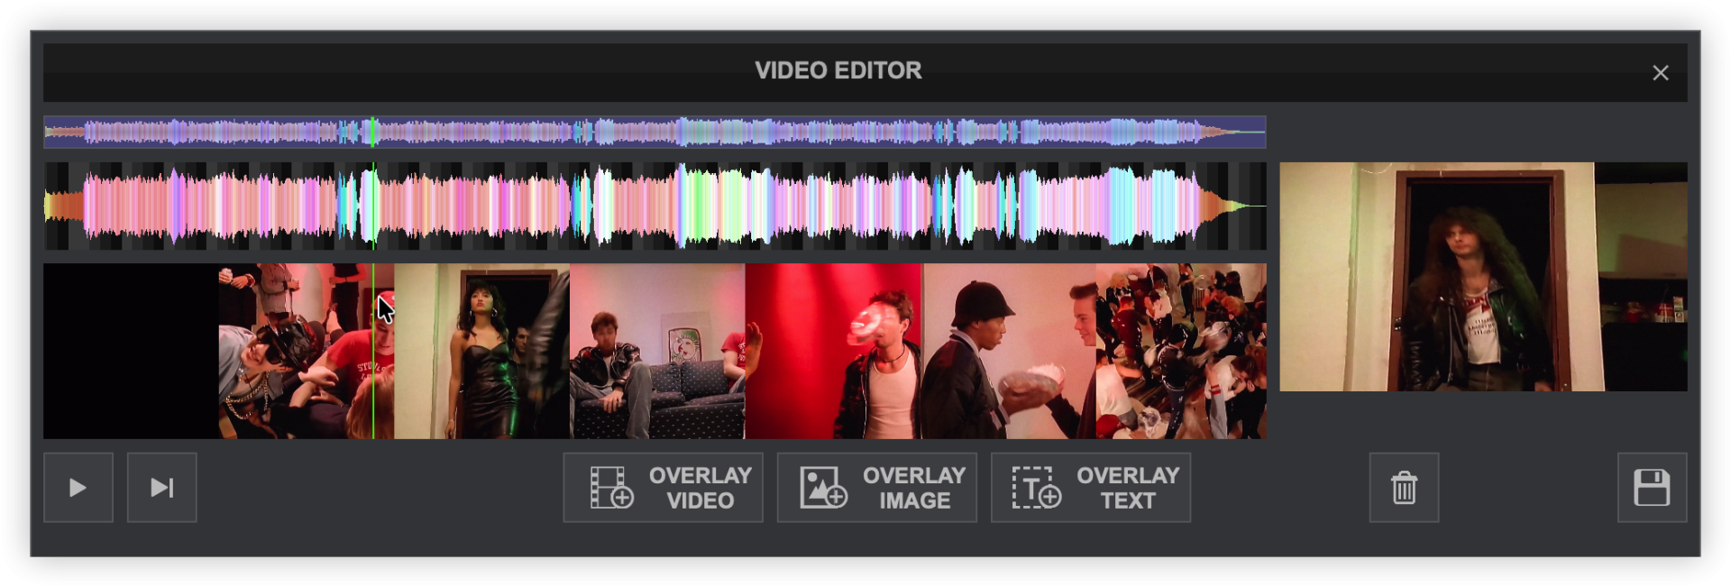Viewport: 1731px width, 587px height.
Task: Click the video preview of long-haired man
Action: click(x=1483, y=276)
